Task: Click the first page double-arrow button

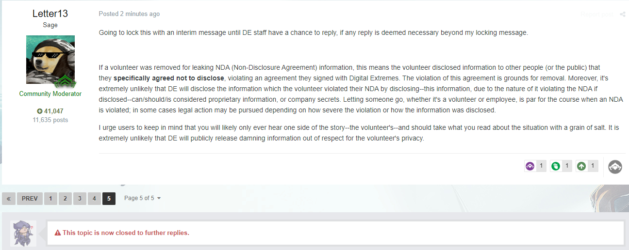Action: [9, 199]
